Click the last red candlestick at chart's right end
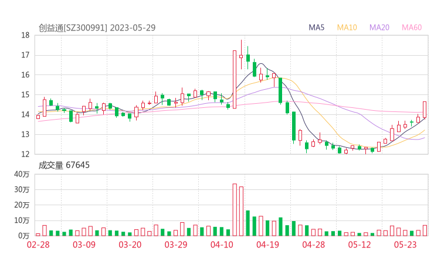The height and width of the screenshot is (258, 434). click(425, 110)
